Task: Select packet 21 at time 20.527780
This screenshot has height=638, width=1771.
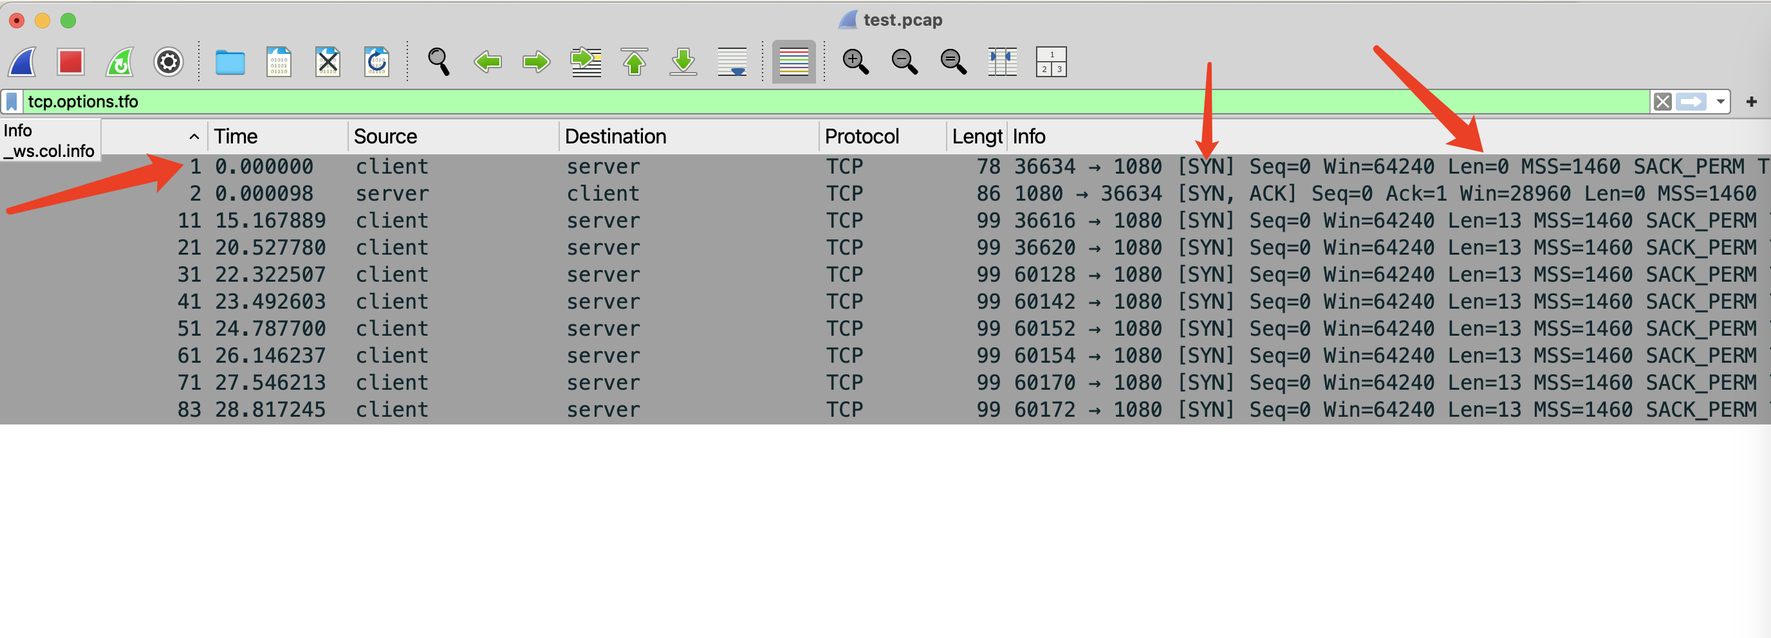Action: 885,248
